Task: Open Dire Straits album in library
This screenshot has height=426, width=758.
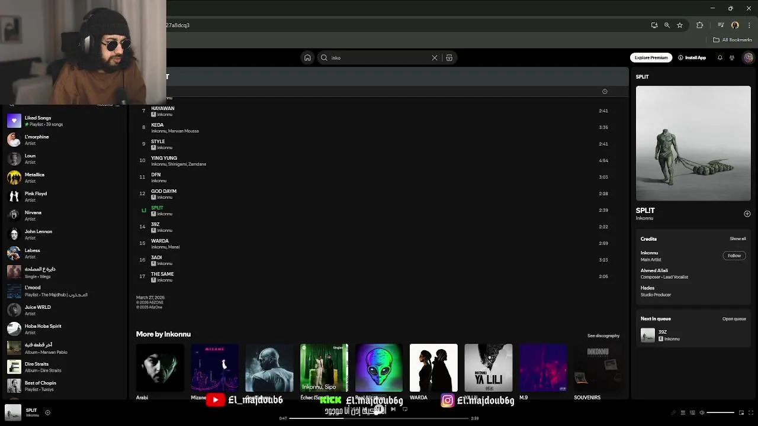Action: coord(65,367)
